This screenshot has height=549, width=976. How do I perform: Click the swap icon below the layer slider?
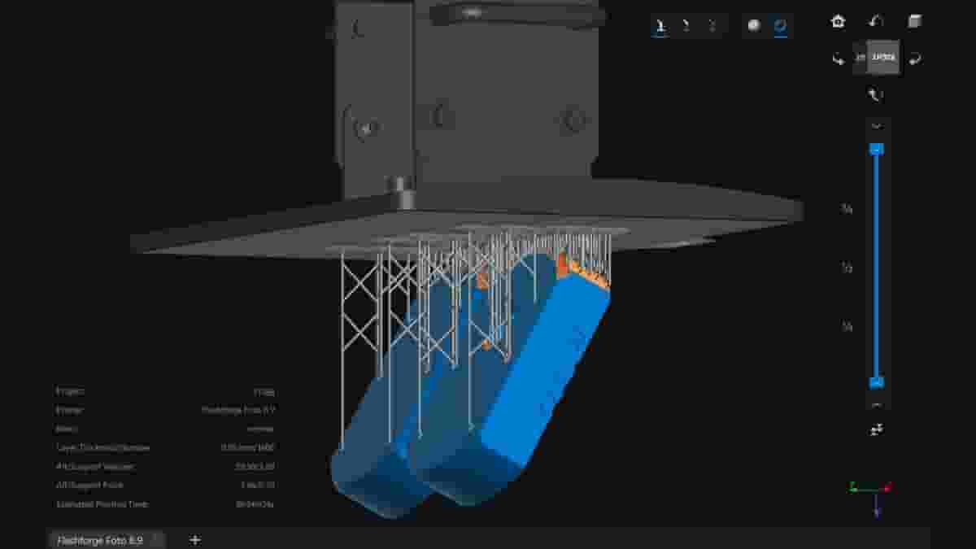[877, 429]
